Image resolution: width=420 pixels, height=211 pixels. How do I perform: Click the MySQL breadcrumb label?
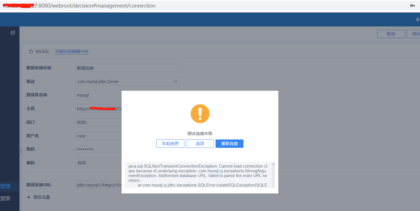pos(43,51)
